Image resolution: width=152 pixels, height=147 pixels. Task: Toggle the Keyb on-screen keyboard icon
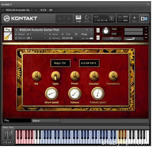click(x=78, y=19)
